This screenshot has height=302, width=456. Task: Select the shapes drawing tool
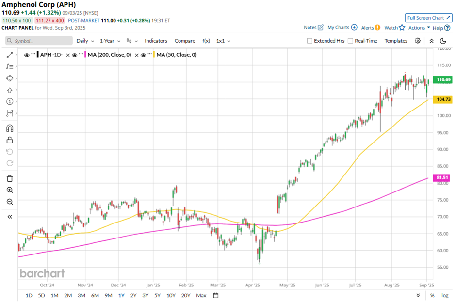click(10, 78)
